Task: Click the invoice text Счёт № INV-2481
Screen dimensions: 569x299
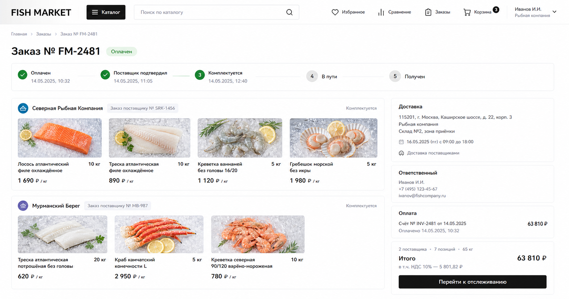Action: 432,224
